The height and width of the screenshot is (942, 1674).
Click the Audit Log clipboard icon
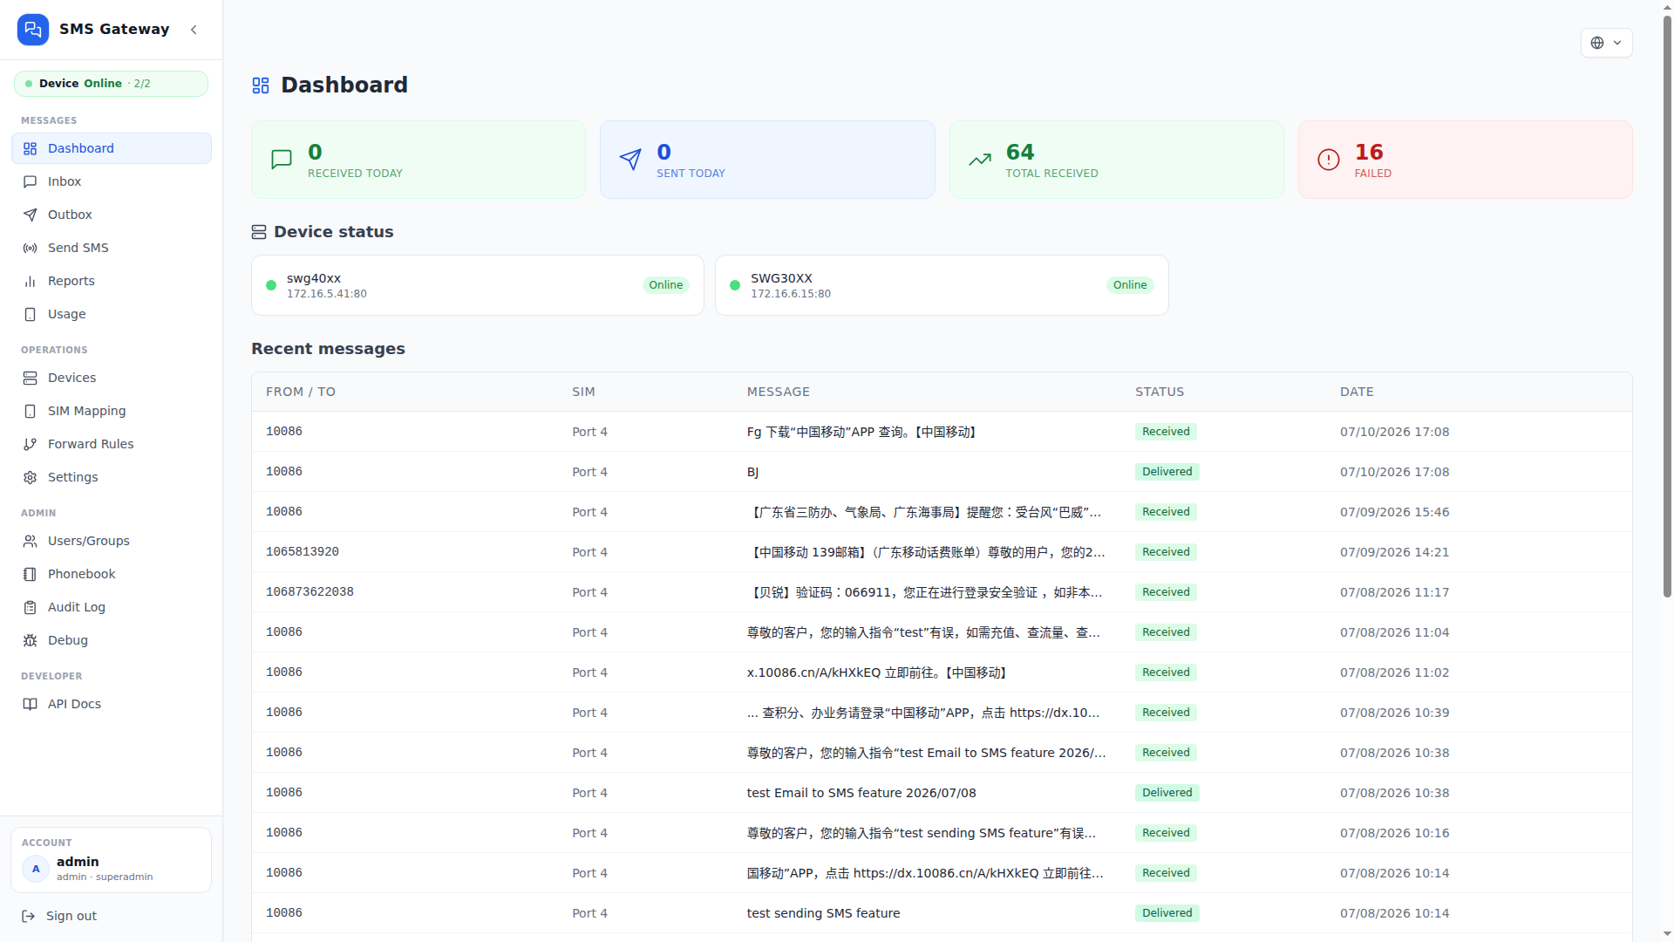(x=31, y=607)
